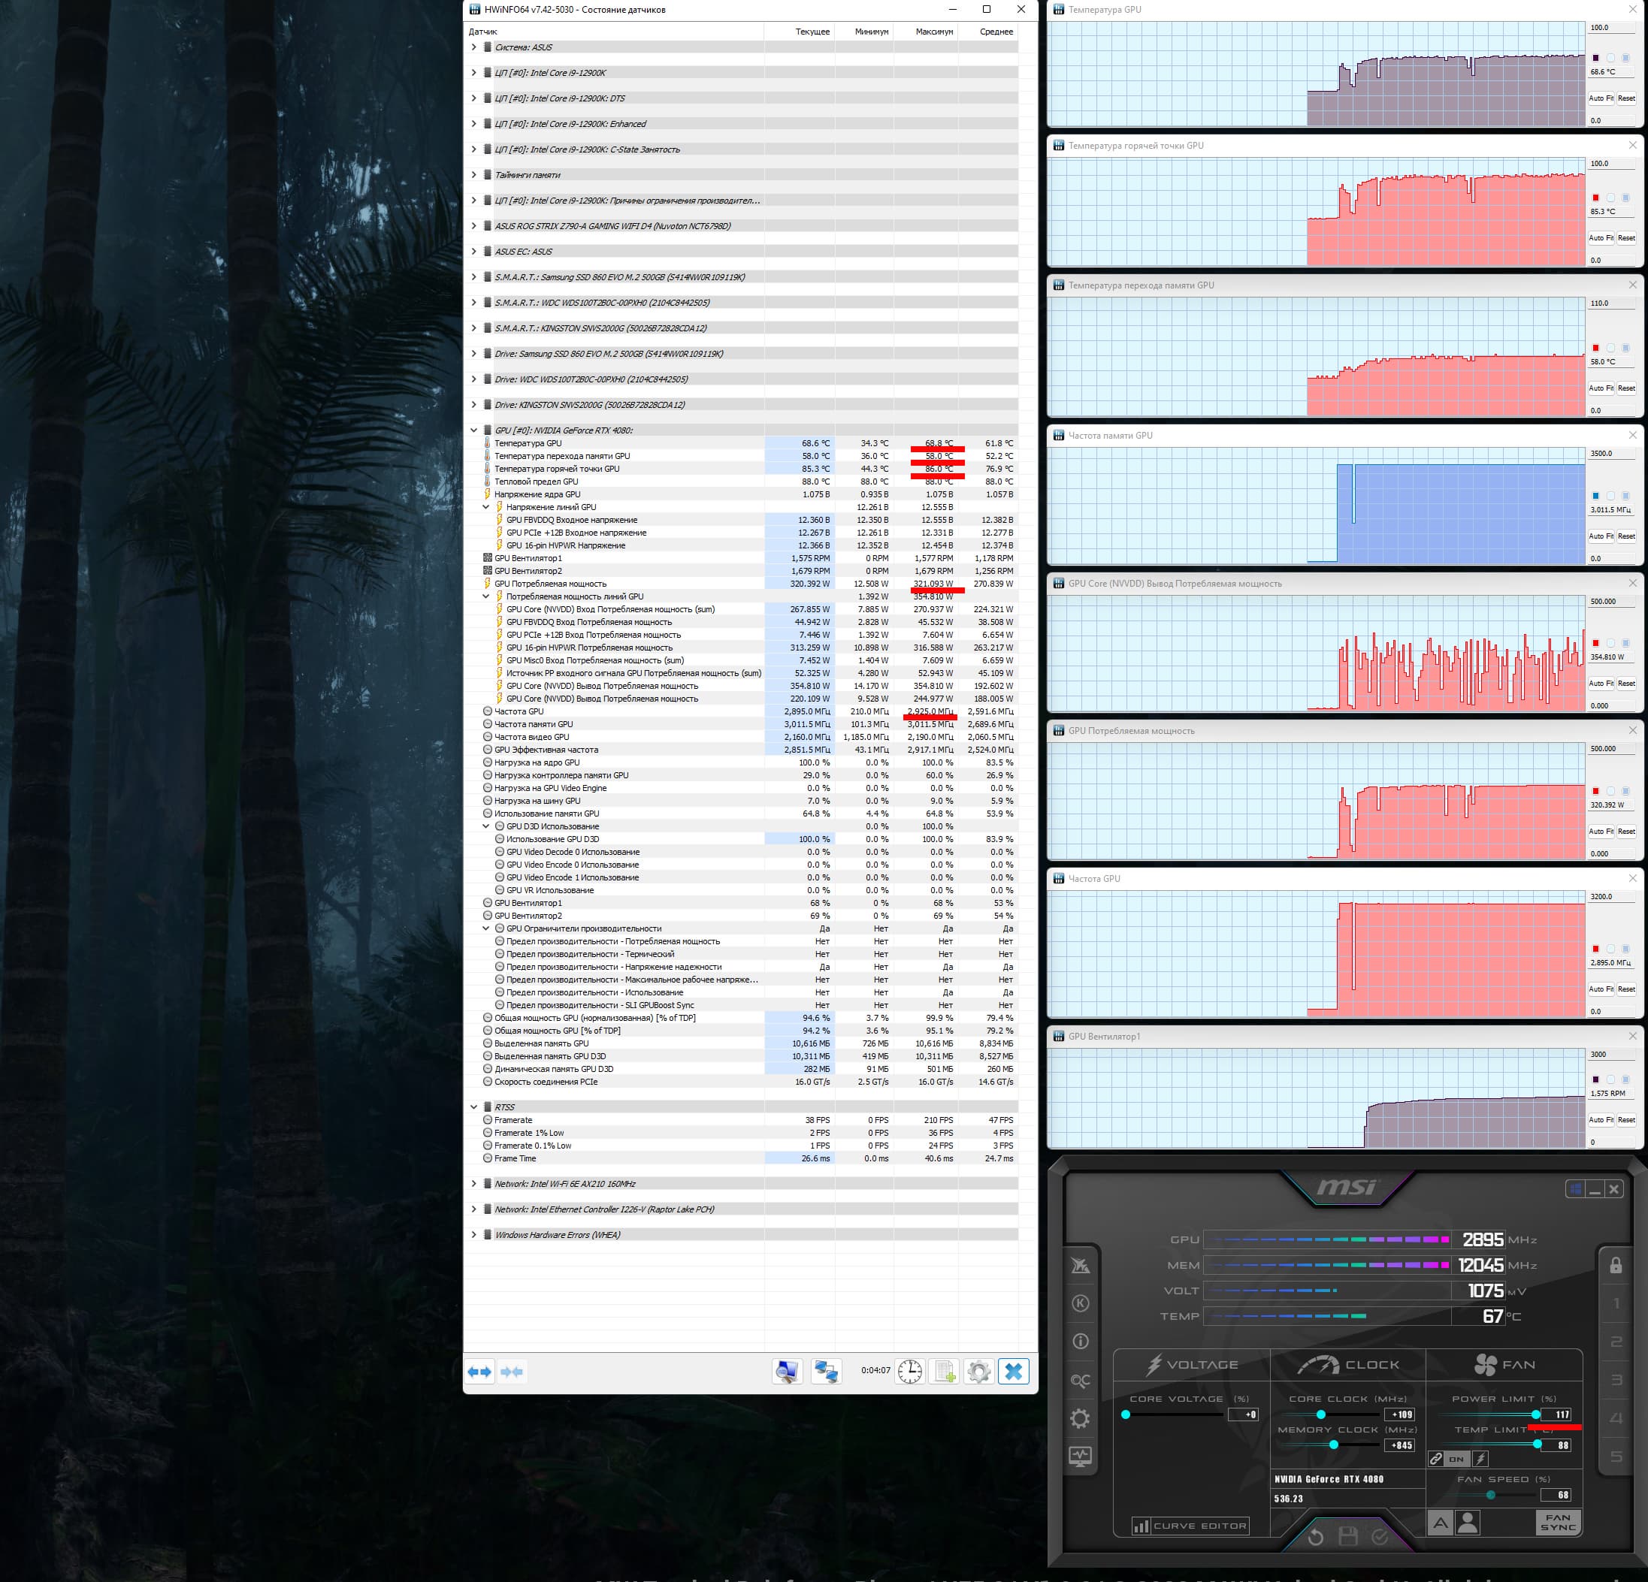
Task: Toggle the auto fan speed A button
Action: pos(1441,1523)
